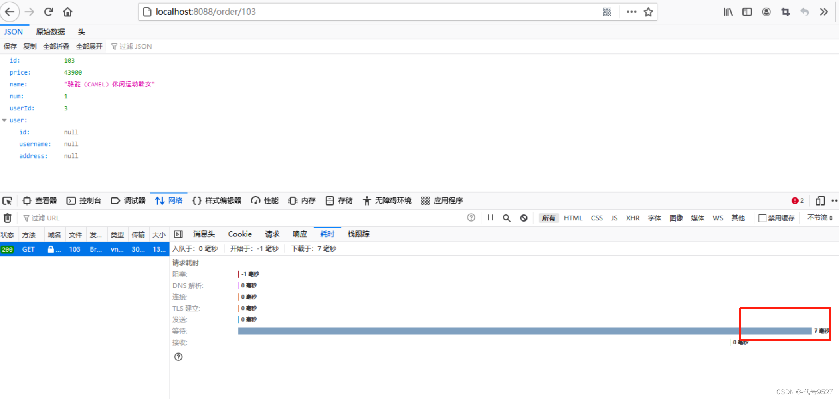This screenshot has height=399, width=839.
Task: Pause network request recording
Action: [x=490, y=218]
